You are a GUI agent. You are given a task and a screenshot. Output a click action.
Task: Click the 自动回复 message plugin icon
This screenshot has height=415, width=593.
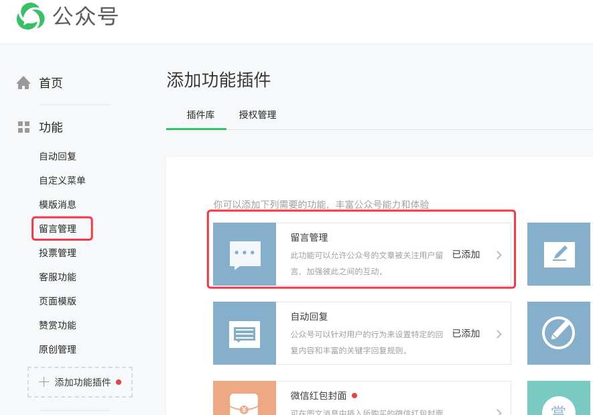pyautogui.click(x=245, y=333)
